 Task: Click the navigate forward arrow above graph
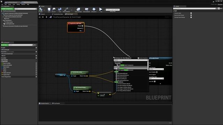46,17
